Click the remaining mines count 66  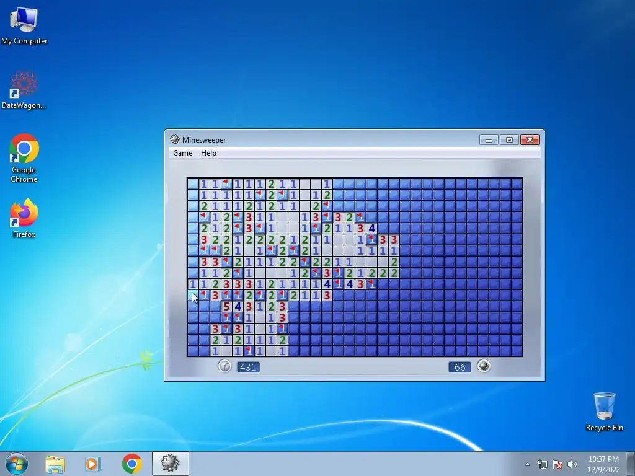click(x=460, y=367)
